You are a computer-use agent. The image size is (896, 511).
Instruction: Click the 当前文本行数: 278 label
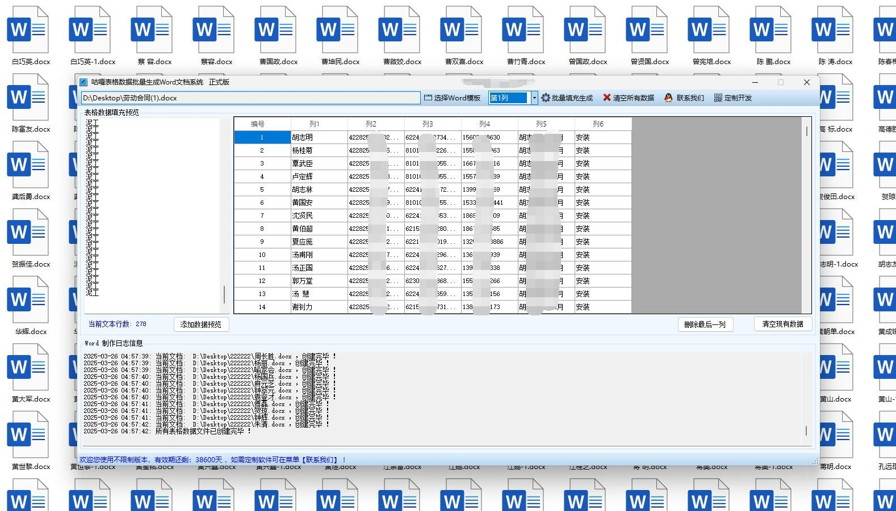pyautogui.click(x=118, y=324)
